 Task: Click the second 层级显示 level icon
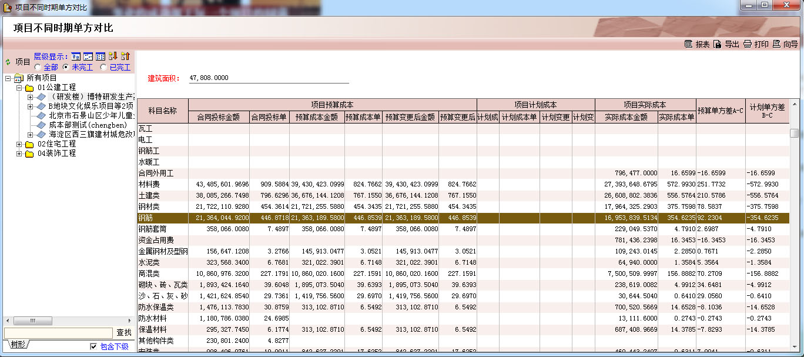pyautogui.click(x=88, y=56)
